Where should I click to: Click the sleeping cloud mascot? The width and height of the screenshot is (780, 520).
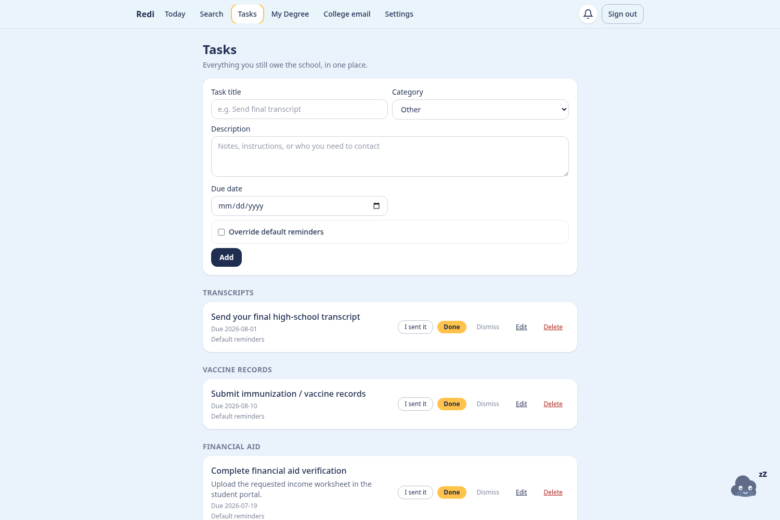click(744, 486)
